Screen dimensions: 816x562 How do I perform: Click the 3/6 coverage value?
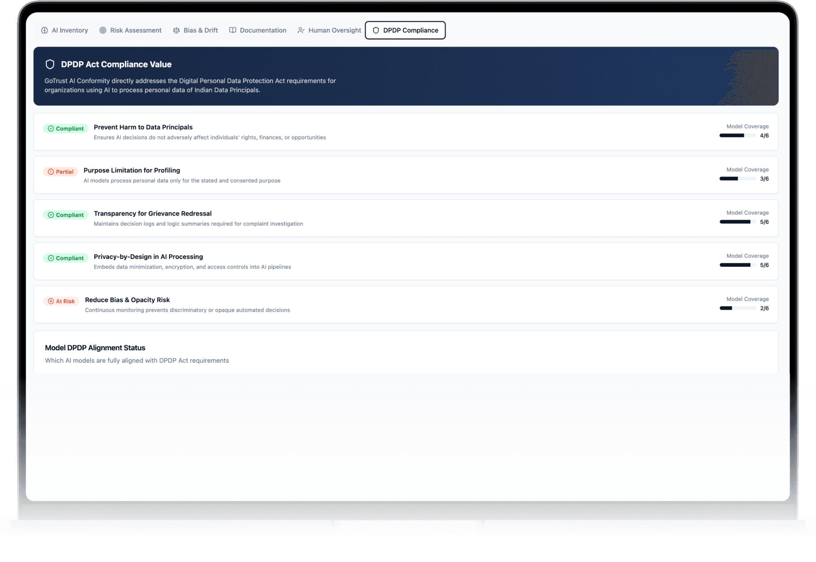tap(764, 179)
